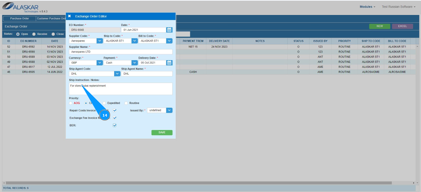The height and width of the screenshot is (192, 421).
Task: Click the NEW button
Action: pyautogui.click(x=380, y=26)
